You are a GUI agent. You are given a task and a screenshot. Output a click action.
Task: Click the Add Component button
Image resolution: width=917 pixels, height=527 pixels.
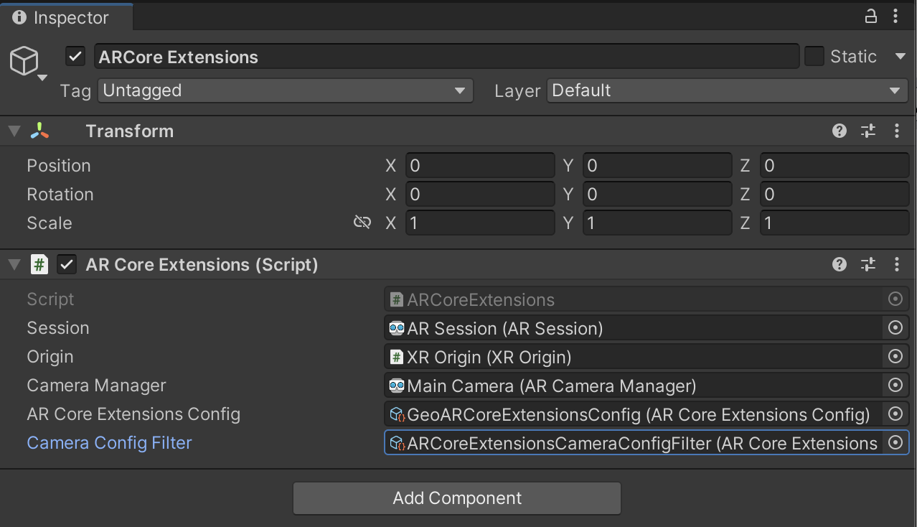pyautogui.click(x=456, y=498)
